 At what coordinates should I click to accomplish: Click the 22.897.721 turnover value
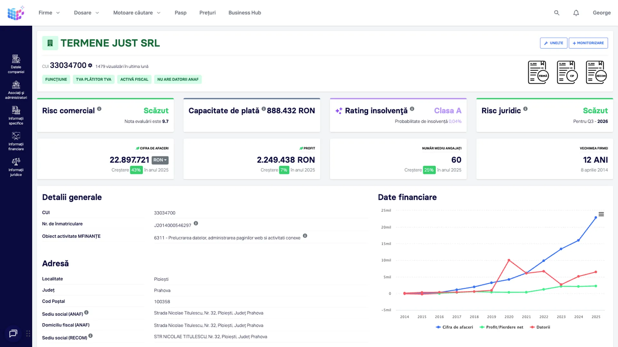pyautogui.click(x=129, y=160)
